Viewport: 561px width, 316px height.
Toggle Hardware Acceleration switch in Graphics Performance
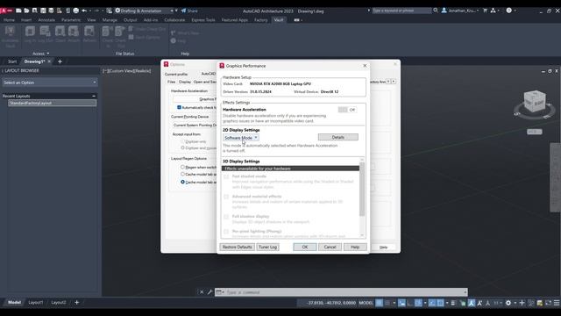[347, 110]
